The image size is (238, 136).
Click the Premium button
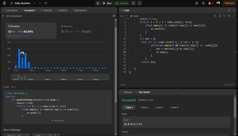click(229, 3)
